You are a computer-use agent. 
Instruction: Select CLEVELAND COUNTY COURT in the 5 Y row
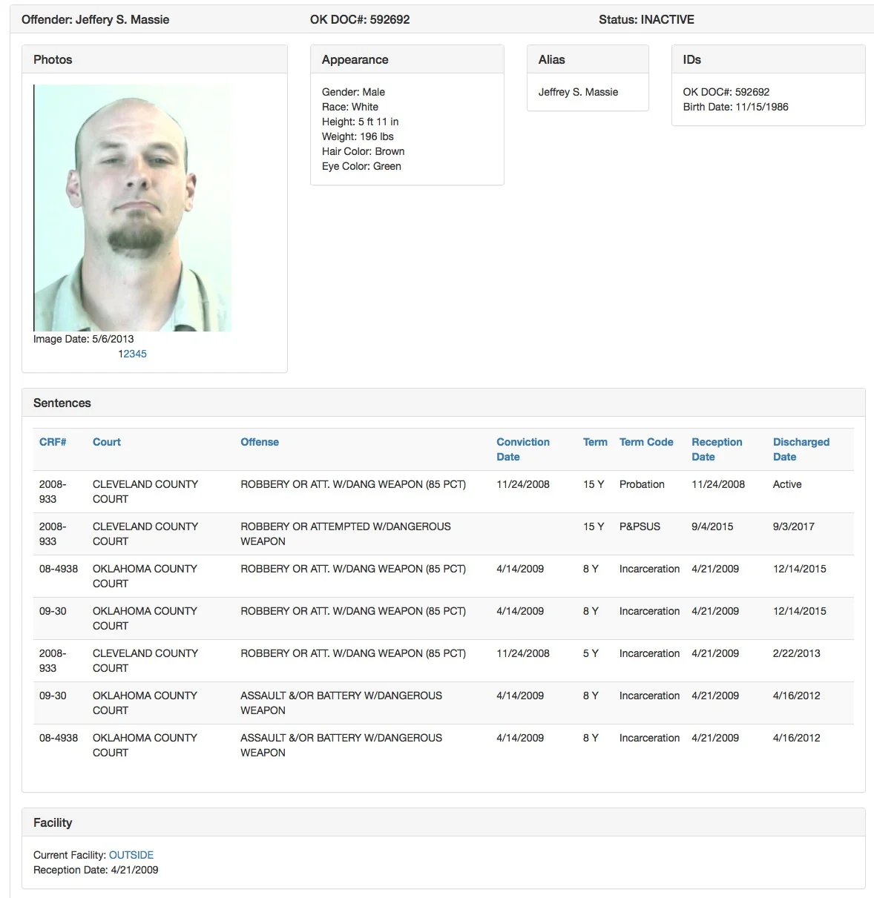click(145, 661)
